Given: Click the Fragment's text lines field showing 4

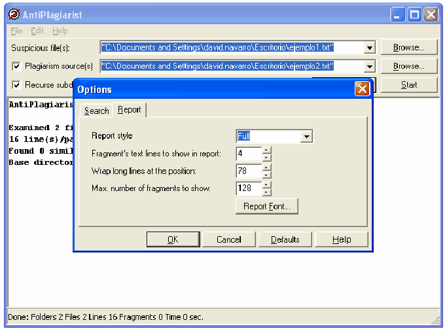Looking at the screenshot, I should coord(249,154).
